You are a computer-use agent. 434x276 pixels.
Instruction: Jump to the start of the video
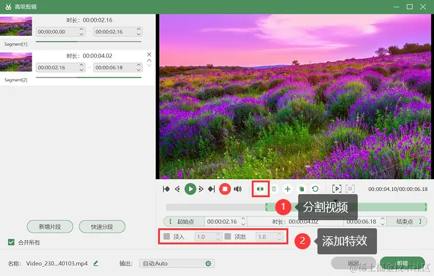tap(166, 189)
